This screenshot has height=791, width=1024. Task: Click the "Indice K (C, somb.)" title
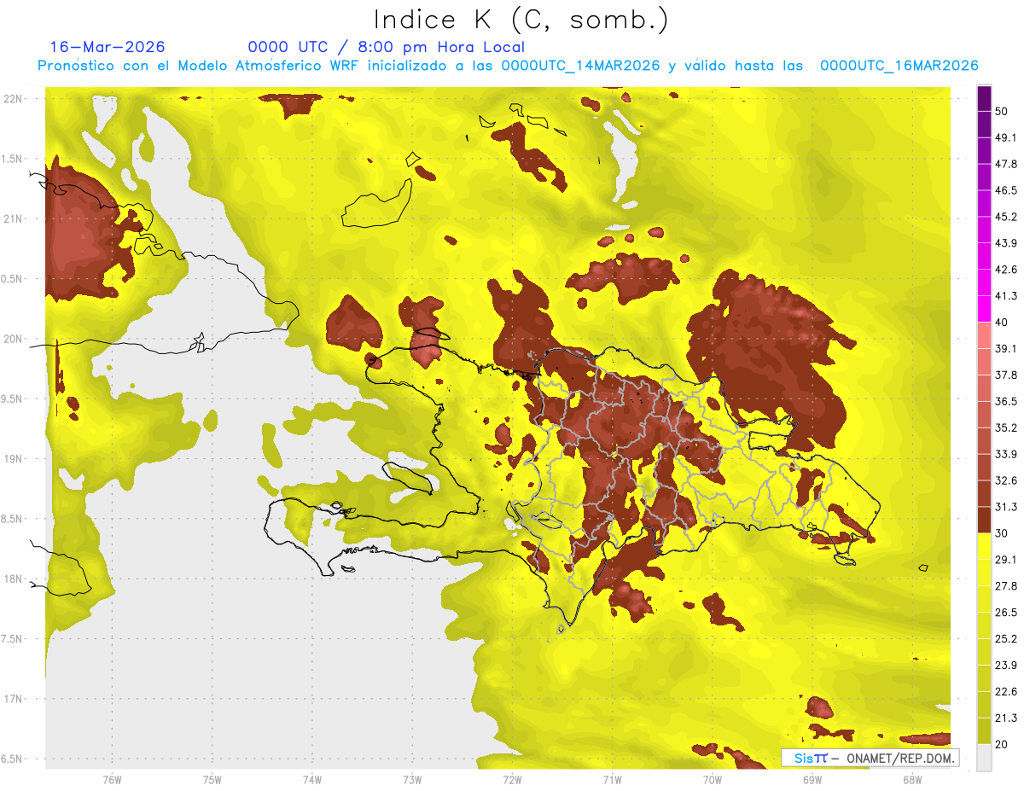tap(521, 20)
